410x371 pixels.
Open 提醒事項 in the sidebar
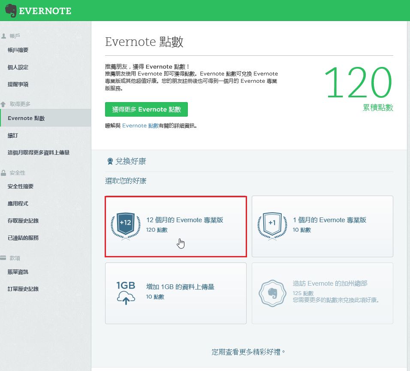coord(18,84)
